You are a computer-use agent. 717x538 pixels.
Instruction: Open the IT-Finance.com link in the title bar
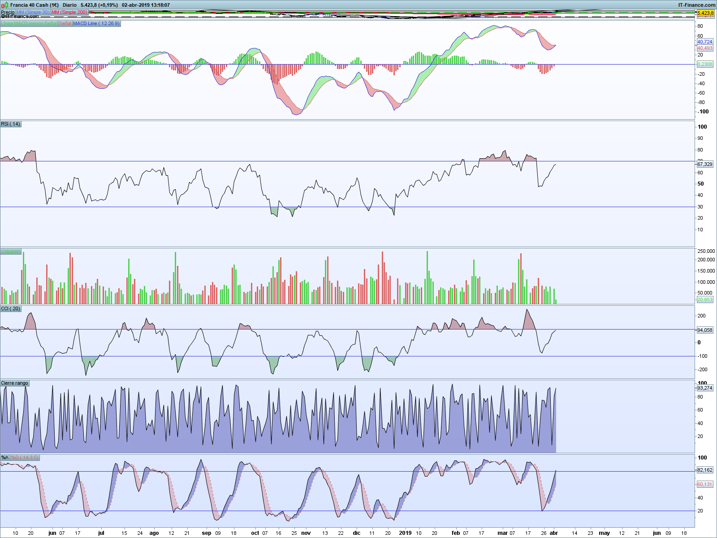[x=696, y=5]
